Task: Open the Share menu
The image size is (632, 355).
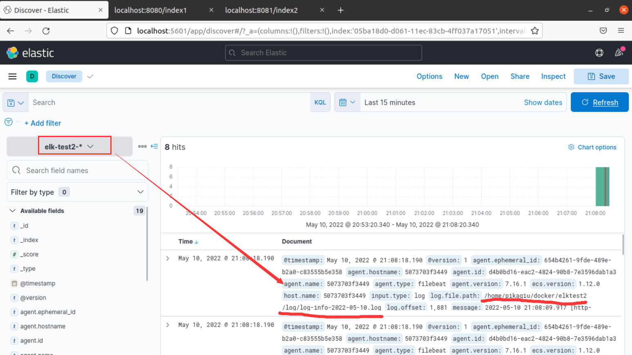Action: click(x=520, y=76)
